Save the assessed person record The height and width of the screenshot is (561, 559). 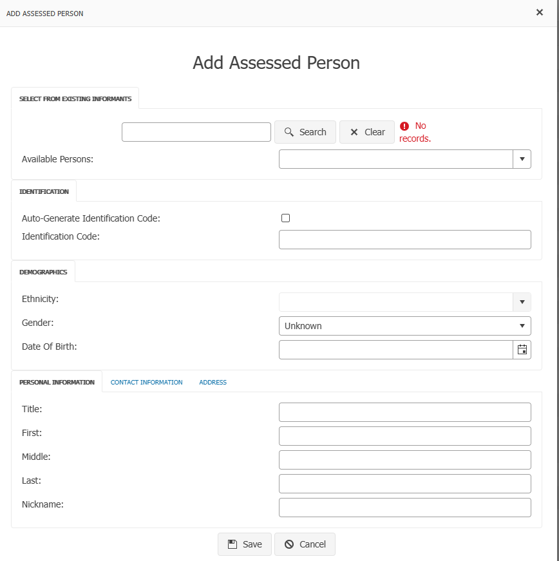click(x=245, y=544)
